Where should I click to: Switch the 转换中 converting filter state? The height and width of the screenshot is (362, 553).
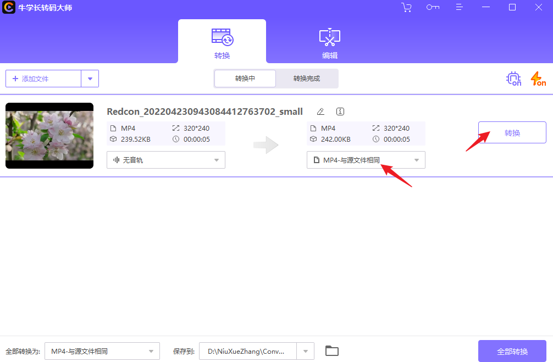click(245, 79)
